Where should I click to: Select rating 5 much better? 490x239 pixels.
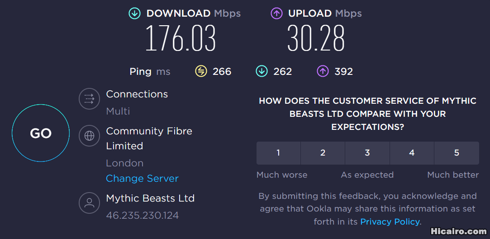click(x=457, y=153)
